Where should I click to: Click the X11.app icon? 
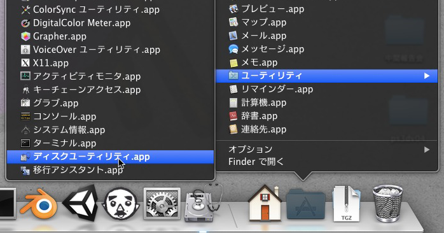(25, 63)
